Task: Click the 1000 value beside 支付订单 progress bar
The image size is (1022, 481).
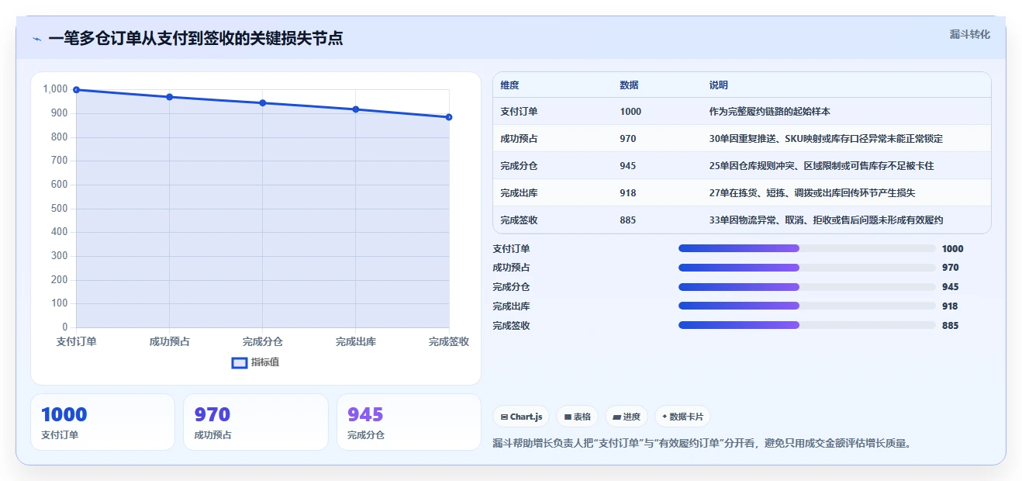Action: 953,249
